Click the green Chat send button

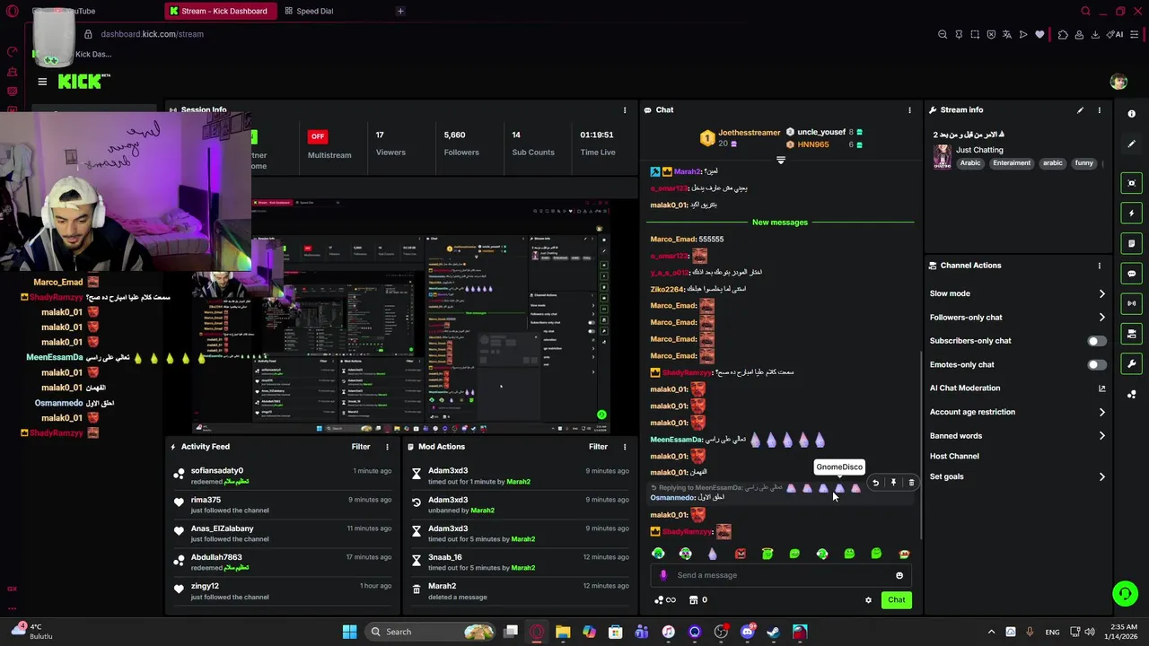click(x=897, y=600)
